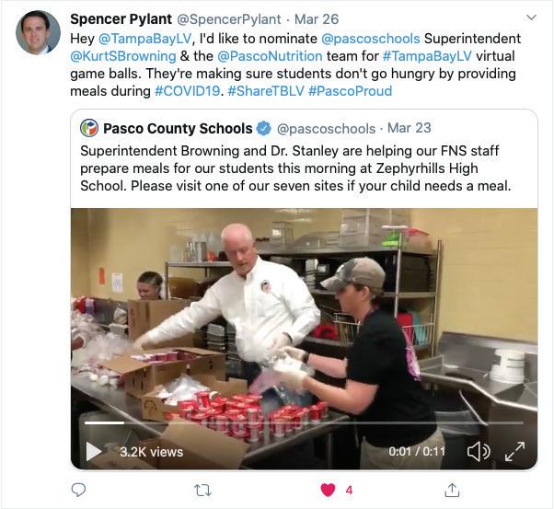Open tweet options chevron menu
The height and width of the screenshot is (509, 554).
point(531,17)
